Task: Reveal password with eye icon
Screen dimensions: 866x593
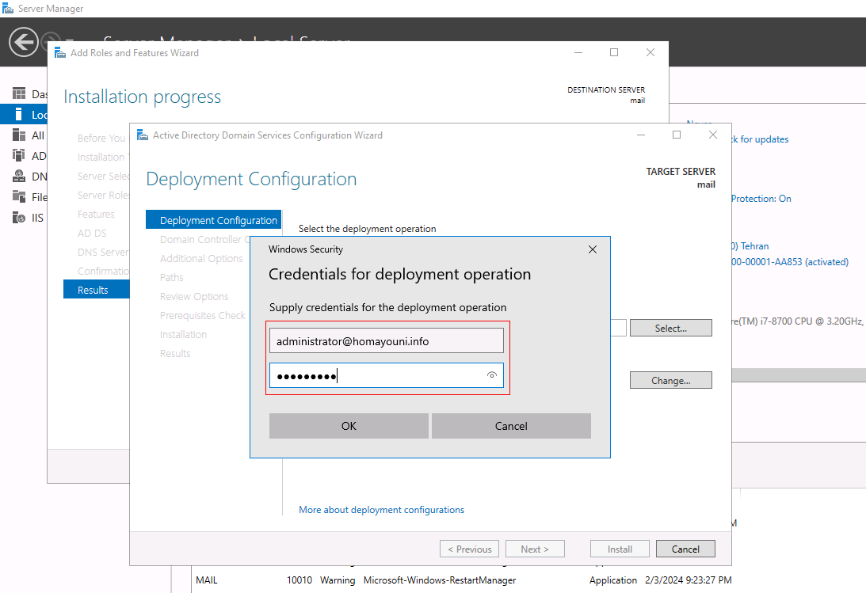Action: tap(491, 375)
